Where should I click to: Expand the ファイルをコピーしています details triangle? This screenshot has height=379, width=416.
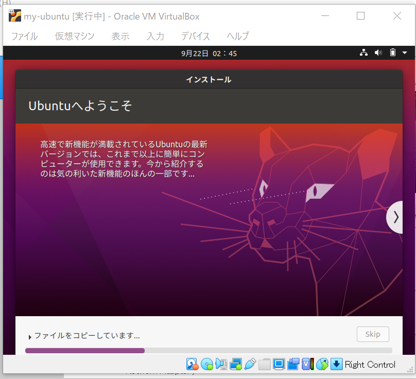click(x=30, y=337)
